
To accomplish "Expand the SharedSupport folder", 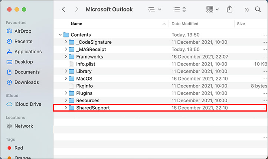I will (66, 108).
